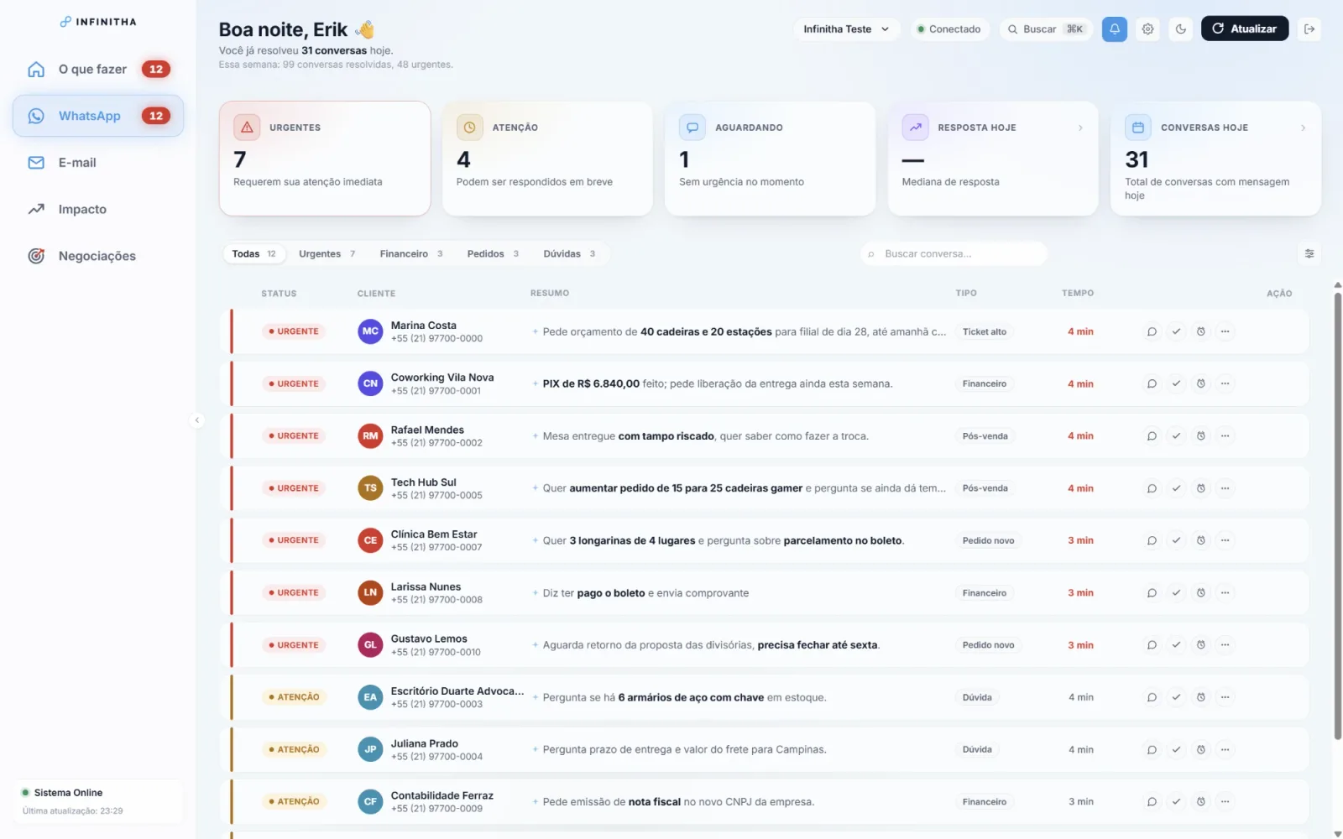Mark Larissa Nunes conversation resolved
The height and width of the screenshot is (839, 1343).
click(1176, 593)
